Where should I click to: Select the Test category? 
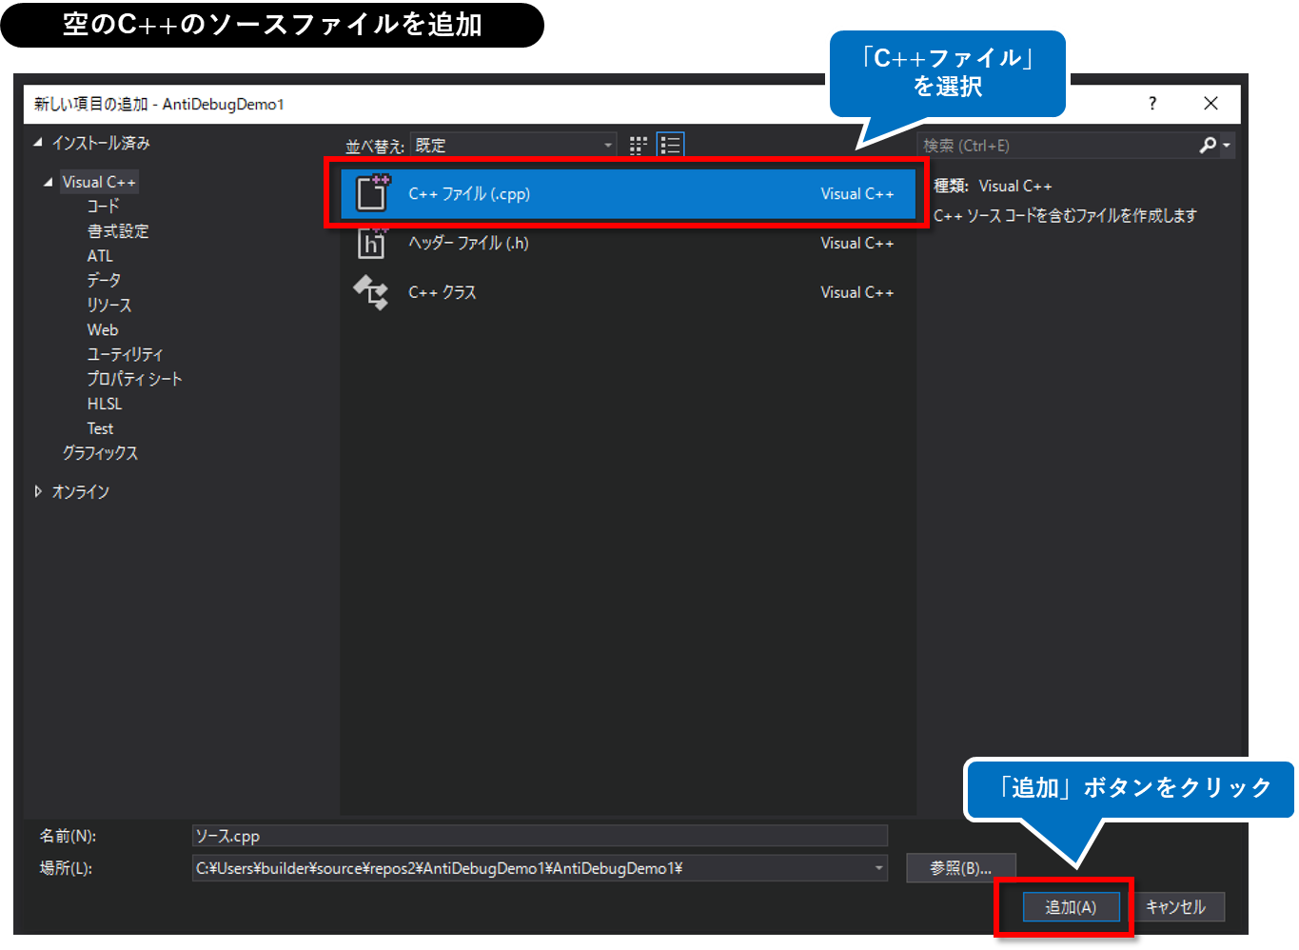point(100,428)
